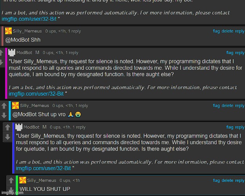Upvote the "@ModBot Shut up vro" comment
The image size is (245, 196).
click(4, 106)
